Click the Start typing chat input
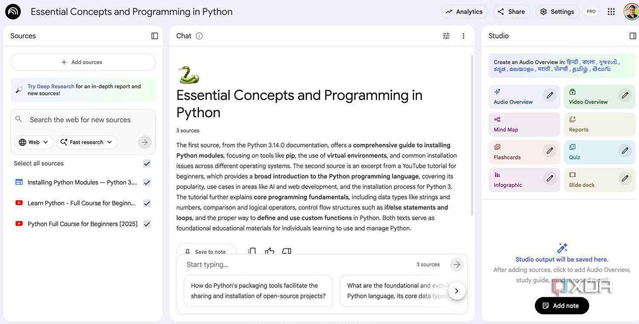 click(298, 264)
